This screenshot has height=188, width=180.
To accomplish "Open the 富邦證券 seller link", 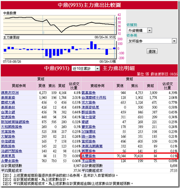I will 89,141.
